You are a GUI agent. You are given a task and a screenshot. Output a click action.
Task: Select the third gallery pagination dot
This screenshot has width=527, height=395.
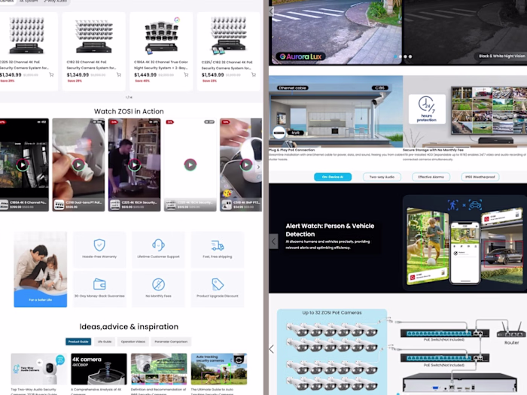click(405, 56)
